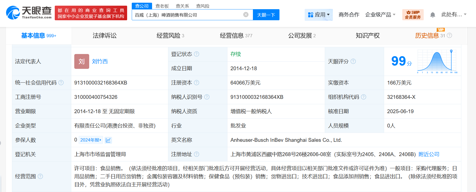Viewport: 476px width, 192px height.
Task: Clear the search box text
Action: click(246, 15)
